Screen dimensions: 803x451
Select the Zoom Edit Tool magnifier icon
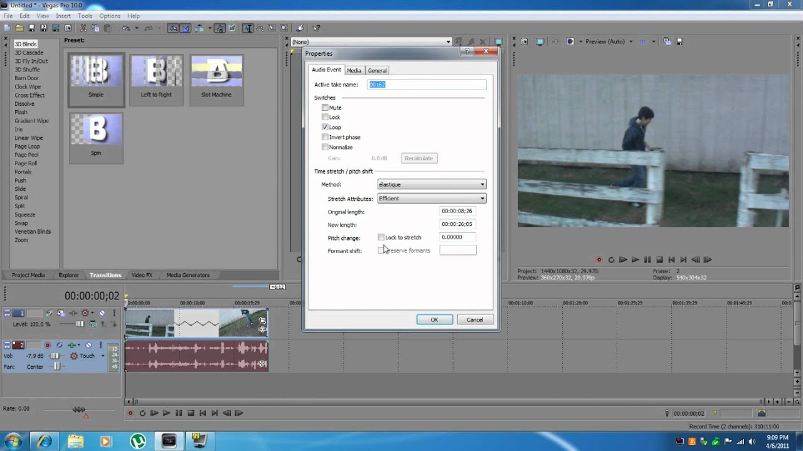pyautogui.click(x=284, y=28)
